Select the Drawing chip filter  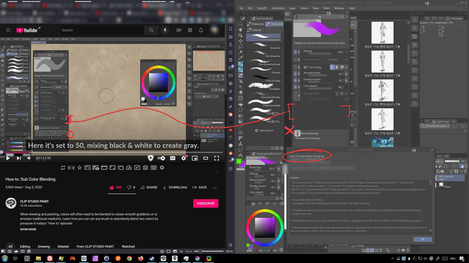(43, 246)
